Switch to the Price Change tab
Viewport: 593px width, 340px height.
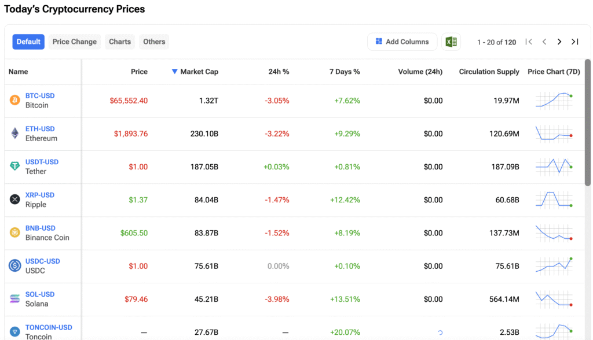pyautogui.click(x=74, y=42)
